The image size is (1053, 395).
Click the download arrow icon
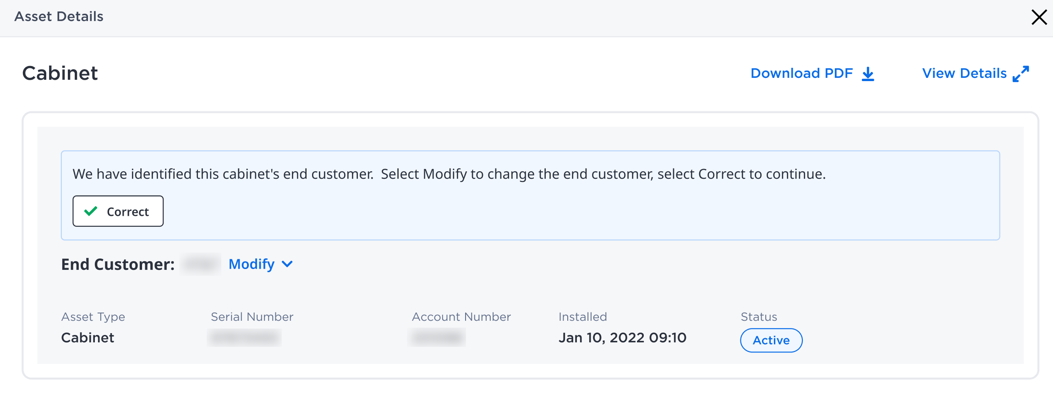tap(868, 74)
